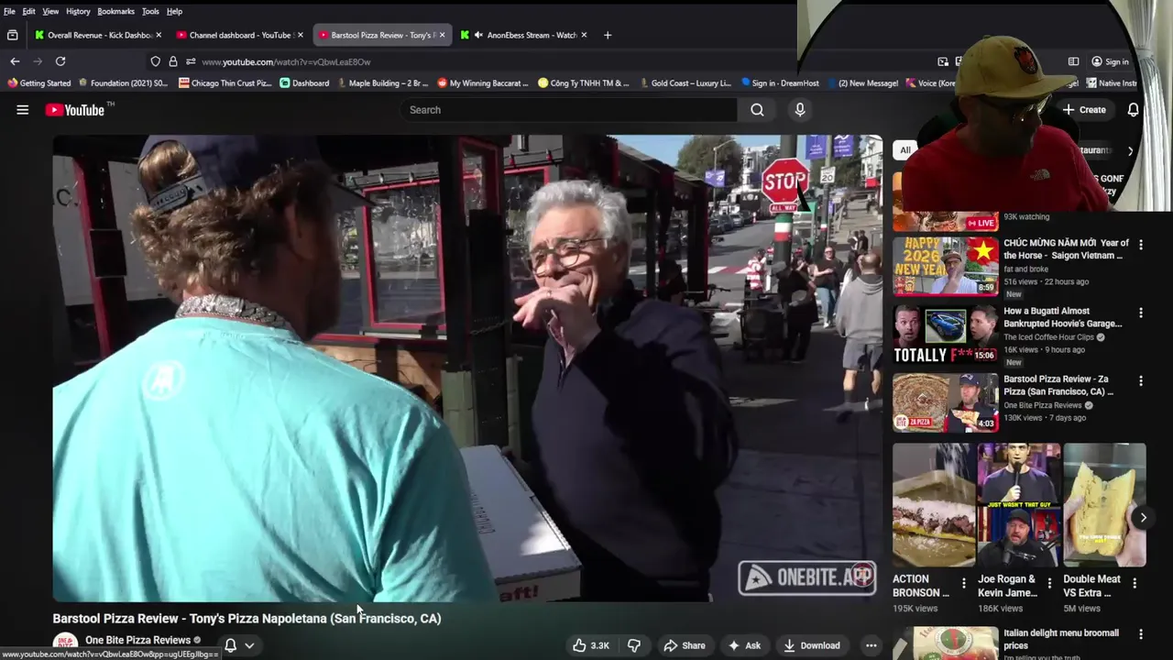Open options for Saigon Vietnam video
This screenshot has height=660, width=1173.
(x=1141, y=245)
